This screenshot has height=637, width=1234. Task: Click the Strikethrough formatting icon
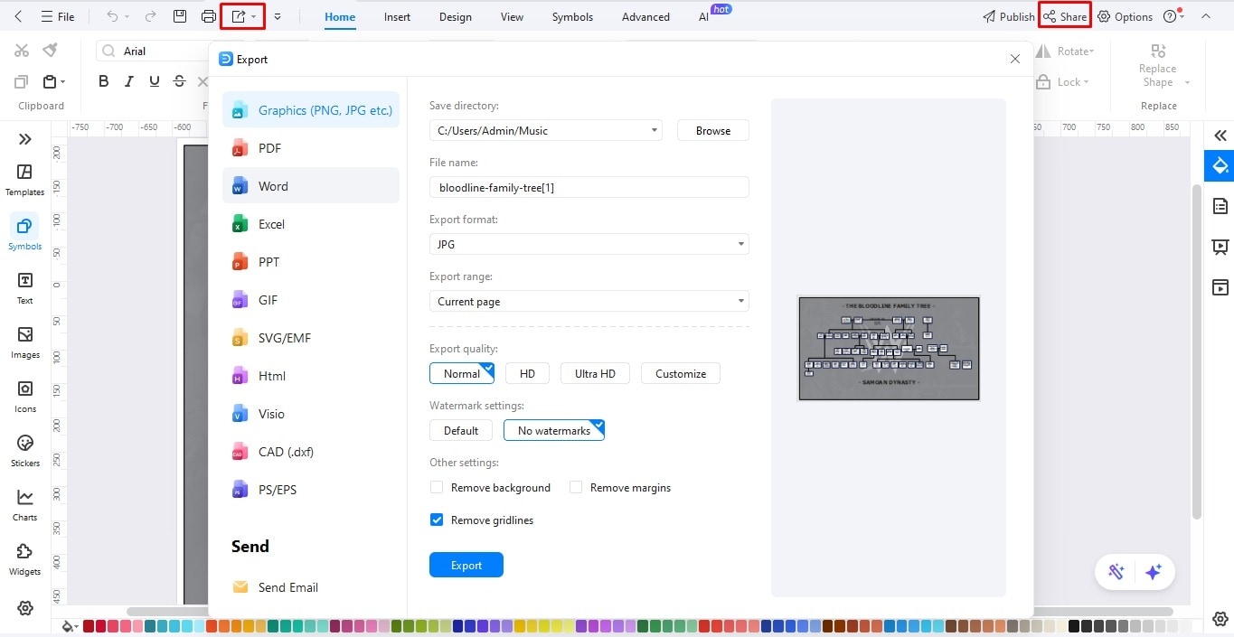point(179,81)
